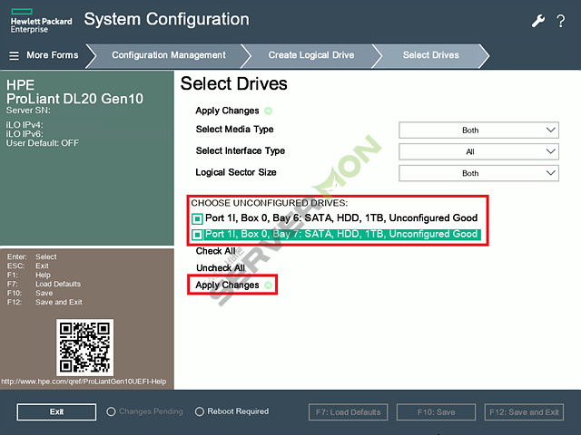Screen dimensions: 581x435
Task: Click the Exit button
Action: 56,411
